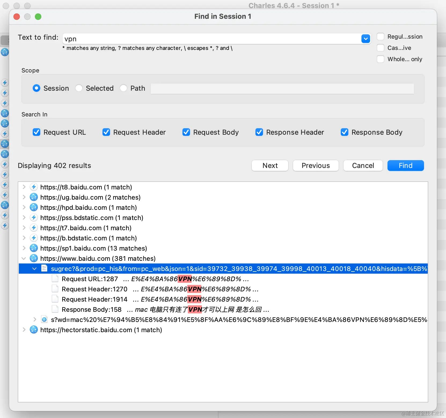Select the https://hpd.baidu.com (1 match) row
The height and width of the screenshot is (418, 446).
[223, 207]
